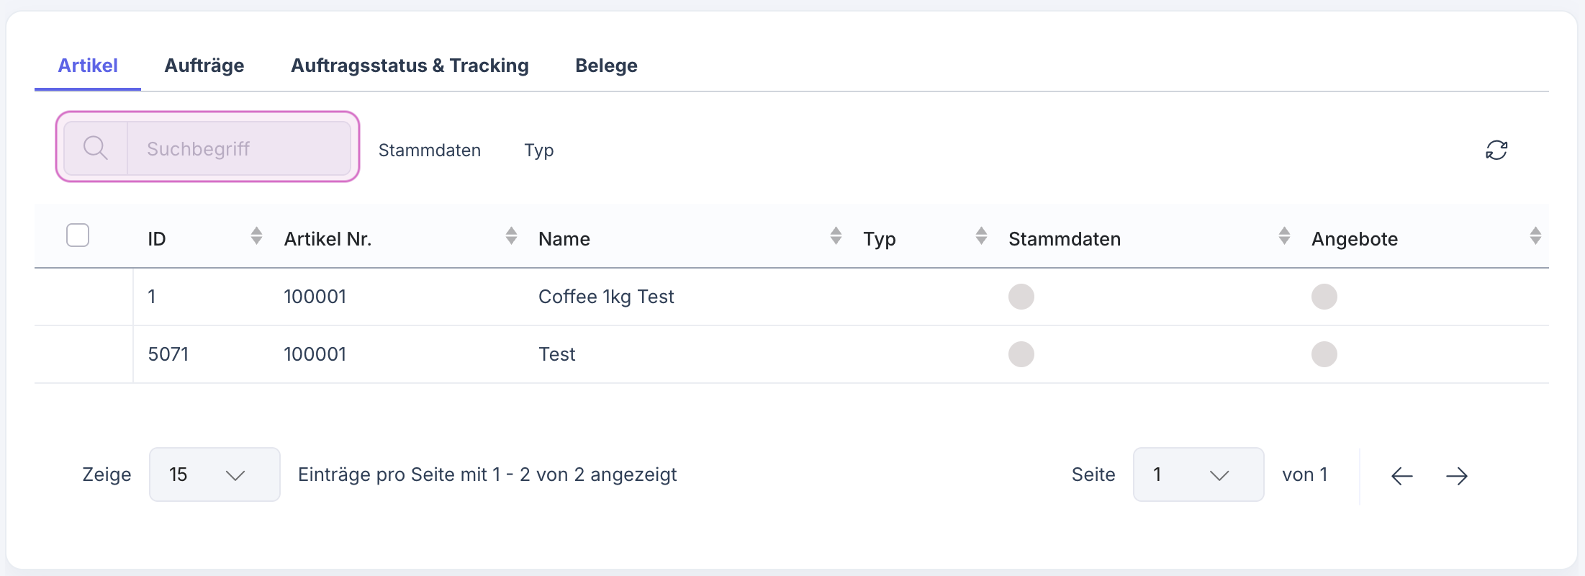Click the search magnifier icon
The height and width of the screenshot is (576, 1585).
tap(95, 148)
